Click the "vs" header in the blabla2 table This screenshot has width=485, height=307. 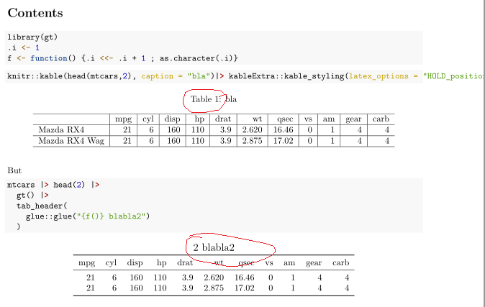tap(269, 263)
